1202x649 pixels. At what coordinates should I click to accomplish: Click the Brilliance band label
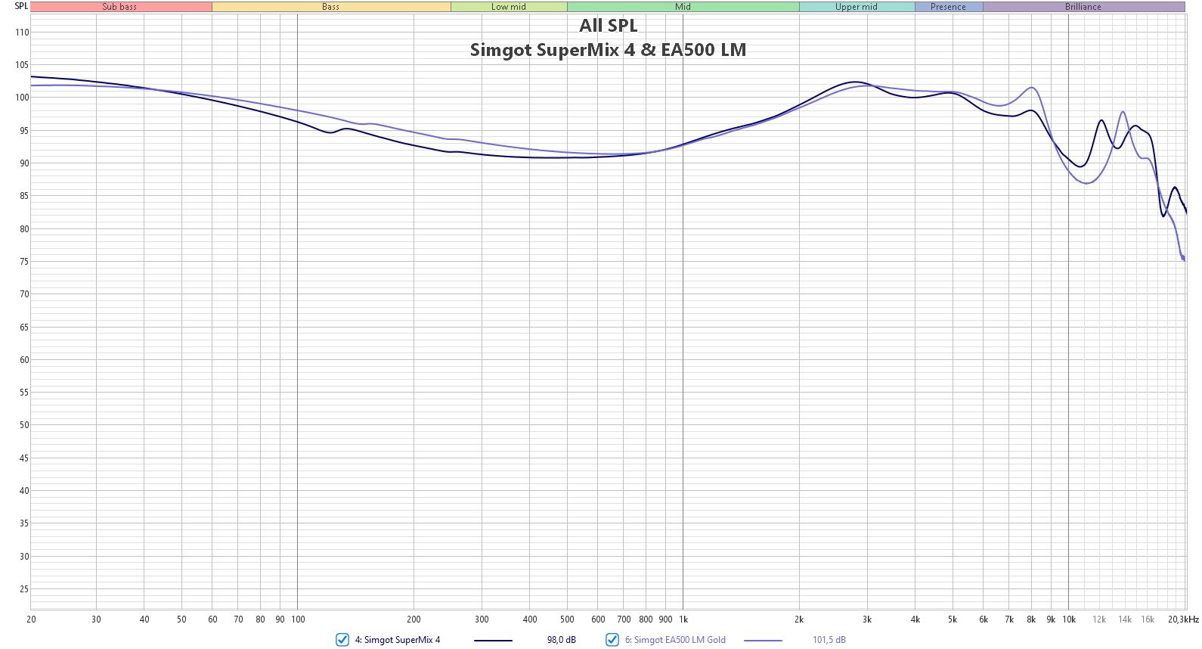tap(1083, 7)
